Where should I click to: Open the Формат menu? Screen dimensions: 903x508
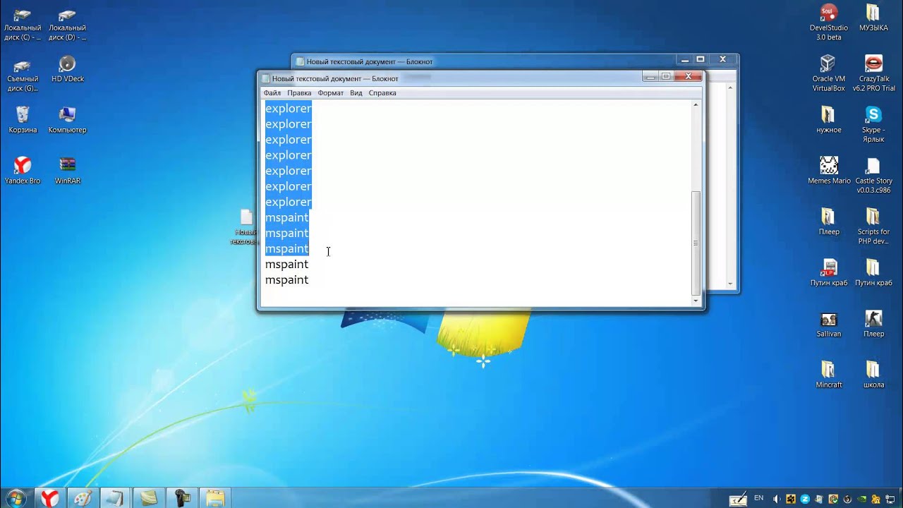[x=330, y=93]
